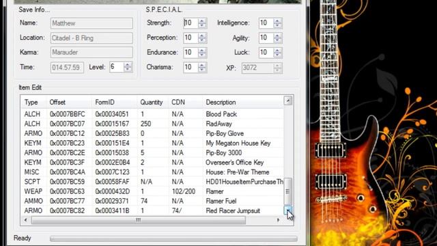Click the horizontal scrollbar thumb in item list
Screen dimensions: 437x246
click(139, 220)
